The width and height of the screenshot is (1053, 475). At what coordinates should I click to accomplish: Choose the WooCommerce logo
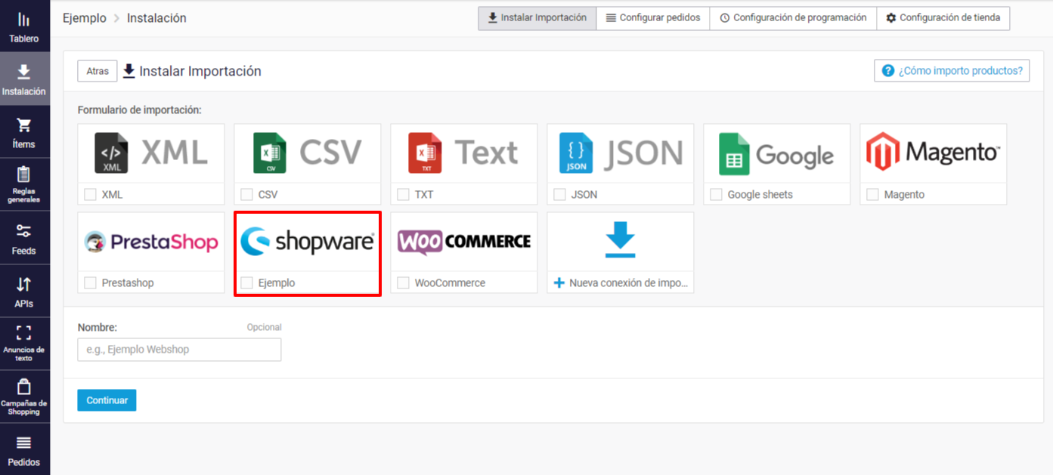(464, 242)
